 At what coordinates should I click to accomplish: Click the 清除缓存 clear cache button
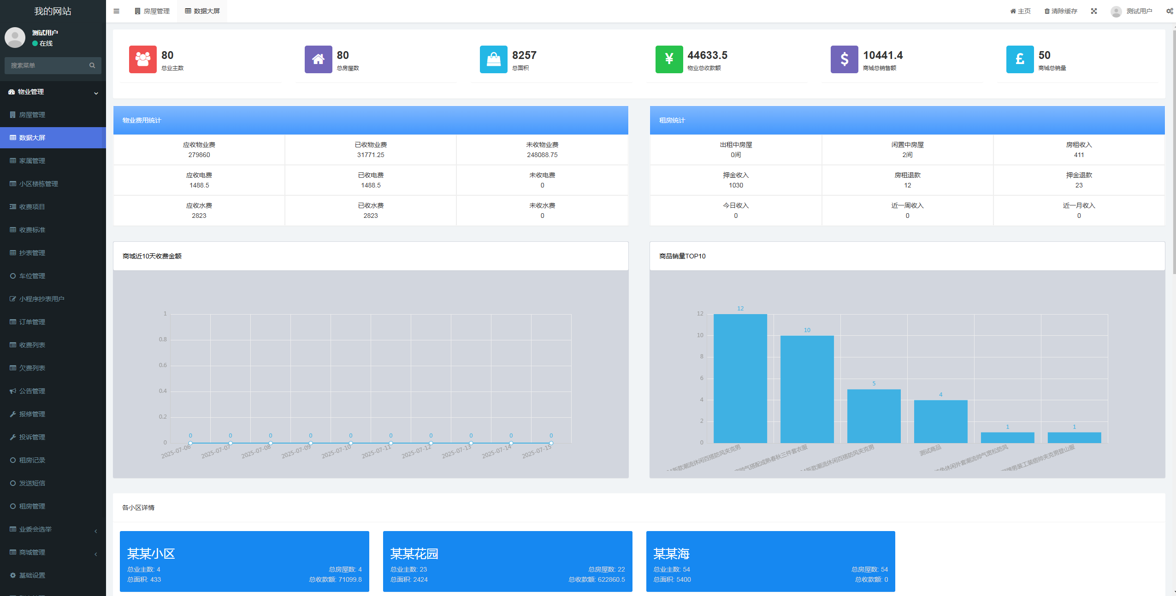[x=1060, y=11]
